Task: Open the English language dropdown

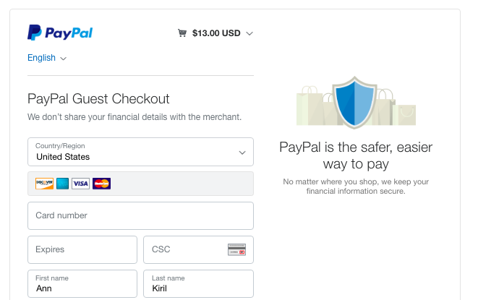Action: click(x=47, y=58)
